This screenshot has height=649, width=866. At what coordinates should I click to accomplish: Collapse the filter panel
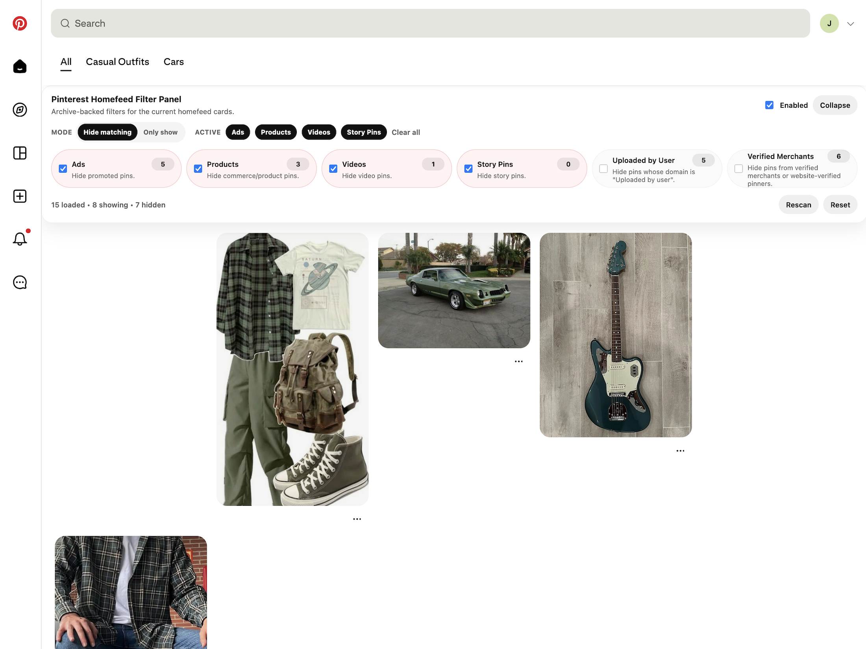[x=835, y=105]
